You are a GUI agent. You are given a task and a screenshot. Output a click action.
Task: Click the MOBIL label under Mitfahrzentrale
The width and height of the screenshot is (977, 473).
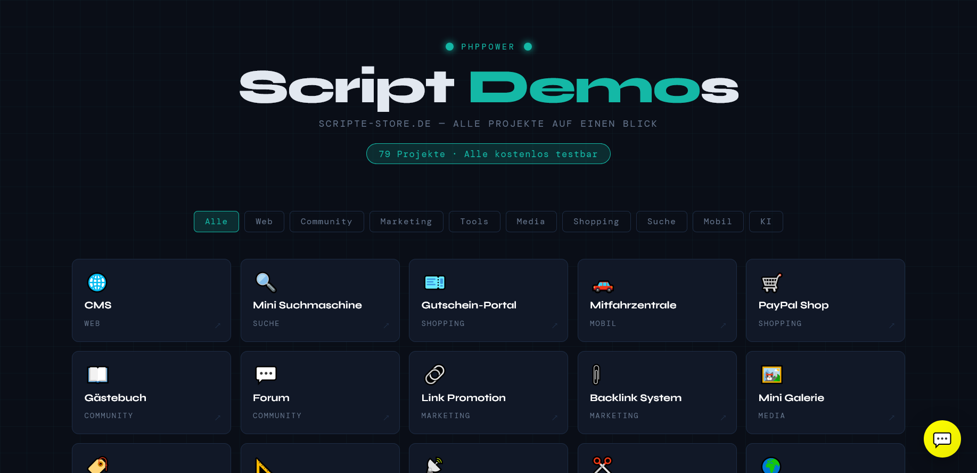[x=603, y=323]
